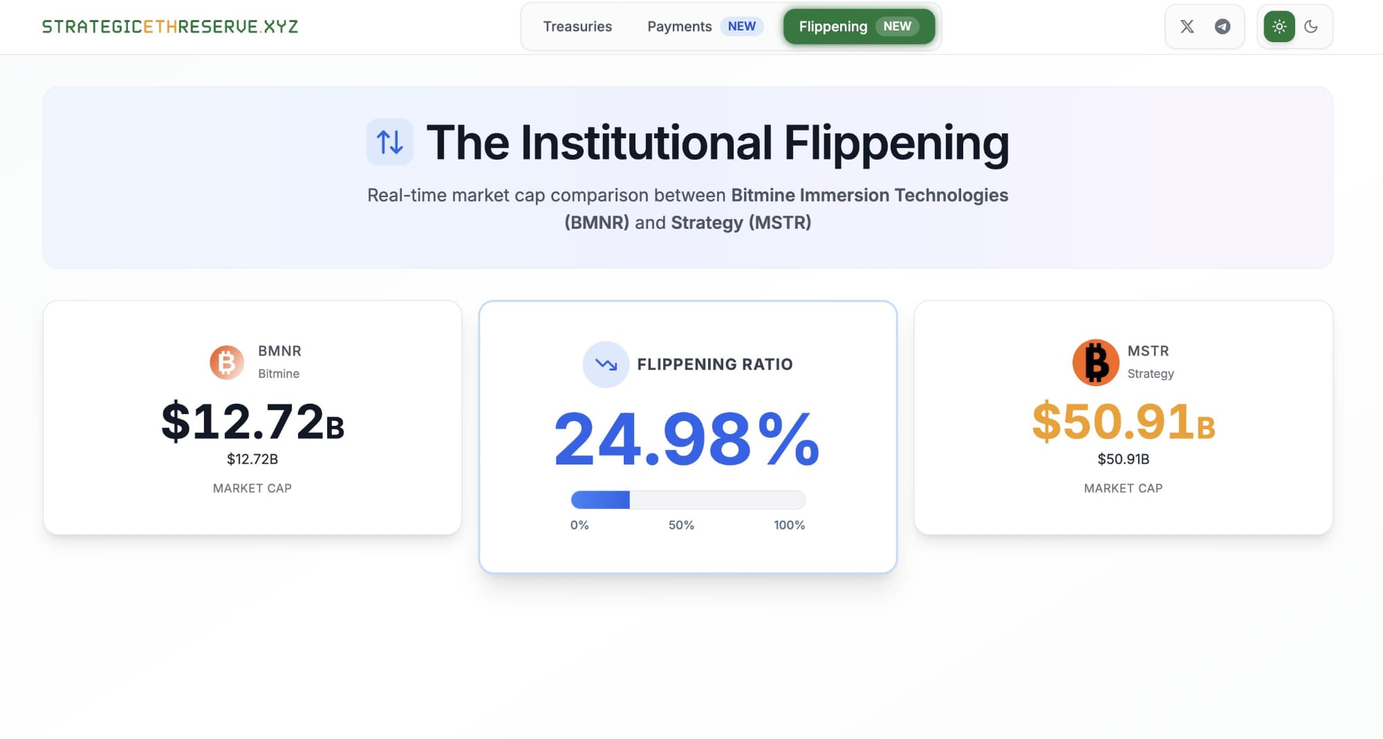Image resolution: width=1383 pixels, height=739 pixels.
Task: Click the Bitmine BMNR coin logo
Action: 227,362
